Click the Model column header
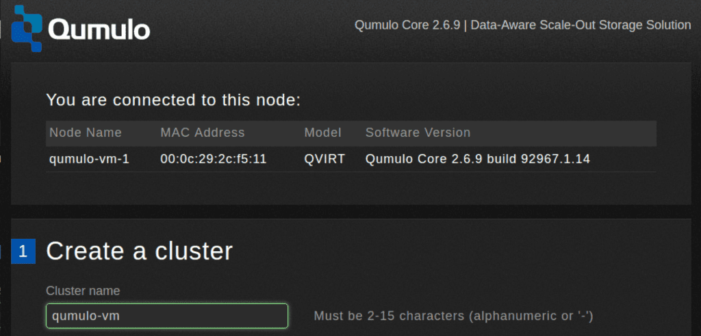 [323, 133]
